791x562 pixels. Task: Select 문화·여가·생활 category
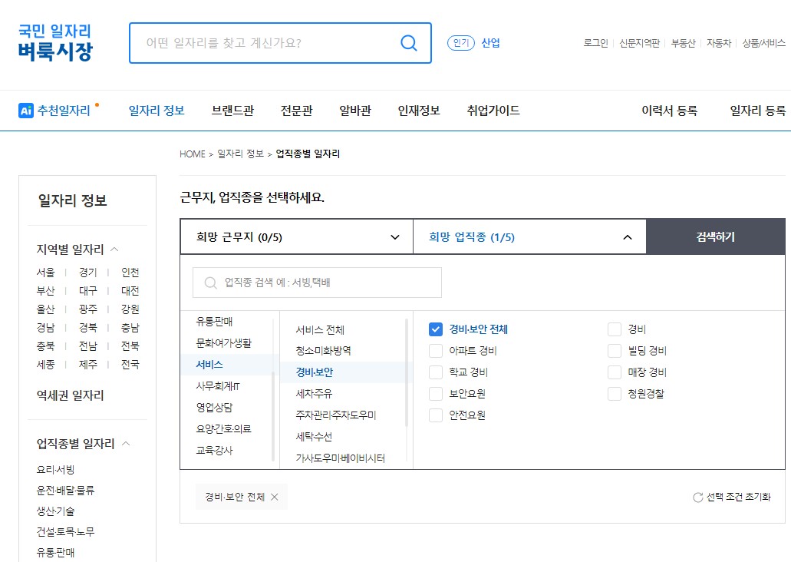224,343
